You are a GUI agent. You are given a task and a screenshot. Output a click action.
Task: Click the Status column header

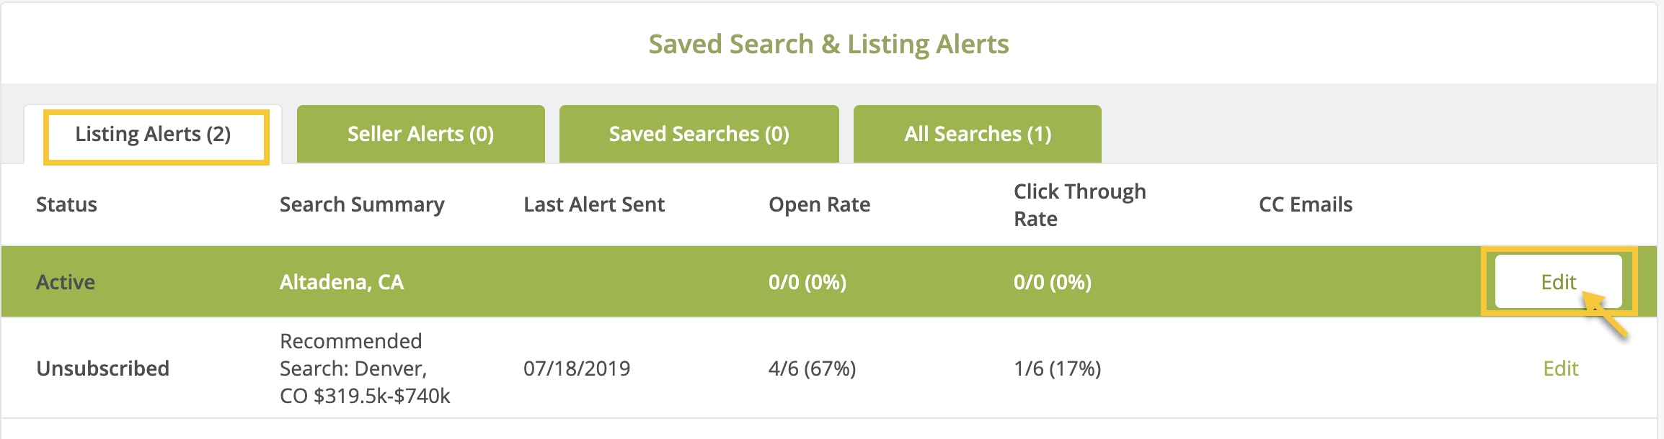point(66,204)
